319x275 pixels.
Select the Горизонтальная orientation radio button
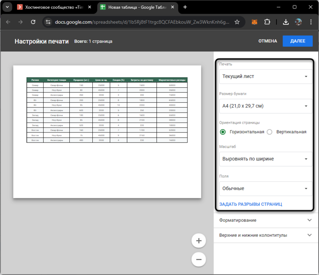coord(223,132)
